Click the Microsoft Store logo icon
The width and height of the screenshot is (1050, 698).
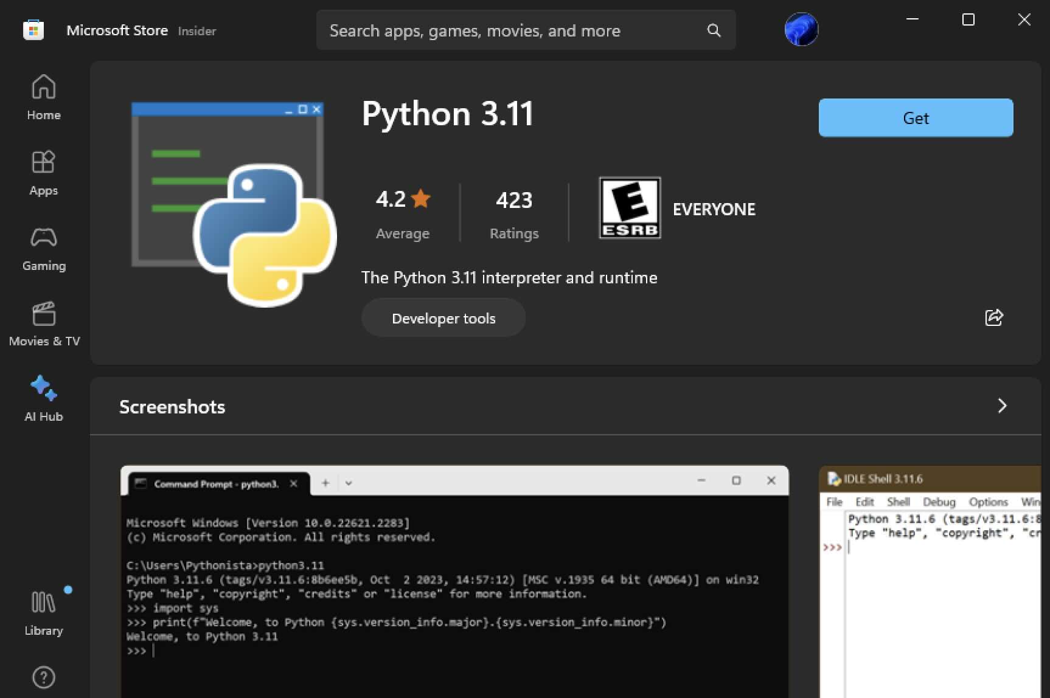coord(33,30)
